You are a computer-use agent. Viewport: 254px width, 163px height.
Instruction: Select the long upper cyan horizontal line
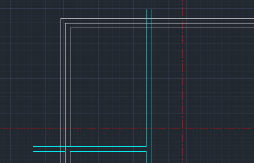pyautogui.click(x=90, y=146)
